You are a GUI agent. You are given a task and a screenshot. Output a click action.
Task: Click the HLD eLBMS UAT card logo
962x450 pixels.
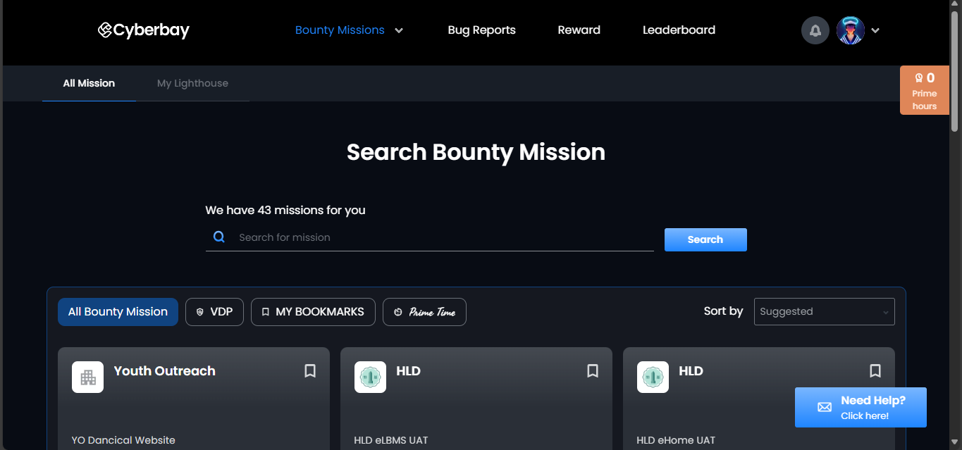[x=370, y=377]
